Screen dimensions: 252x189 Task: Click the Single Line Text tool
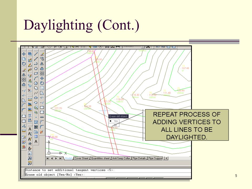tap(30, 134)
